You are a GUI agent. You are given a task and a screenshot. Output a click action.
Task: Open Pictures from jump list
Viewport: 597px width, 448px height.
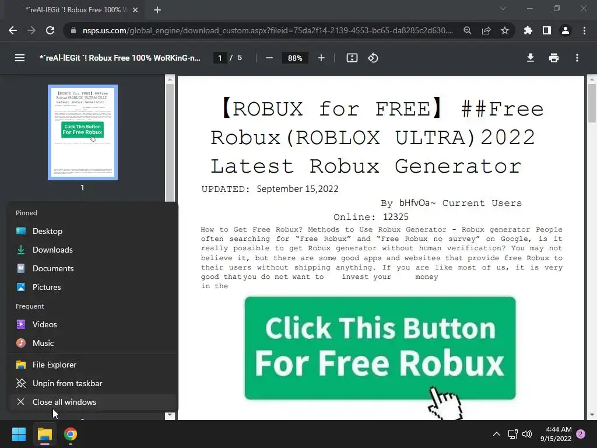(93, 287)
